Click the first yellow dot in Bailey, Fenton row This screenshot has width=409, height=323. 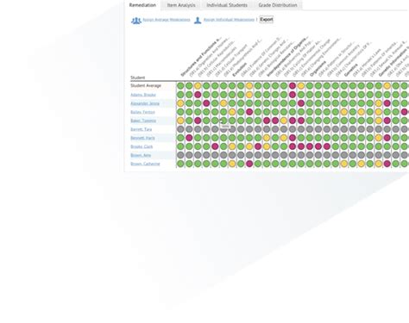[232, 112]
